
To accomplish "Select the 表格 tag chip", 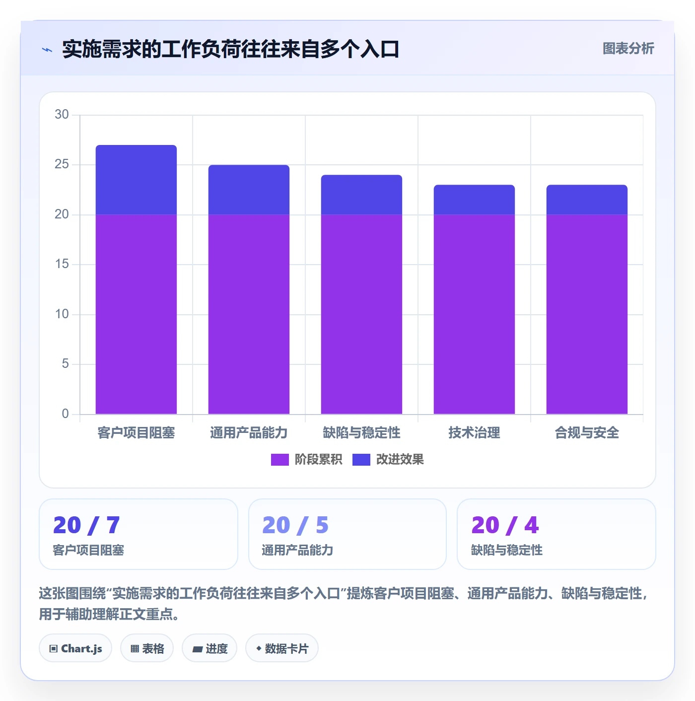I will point(147,648).
